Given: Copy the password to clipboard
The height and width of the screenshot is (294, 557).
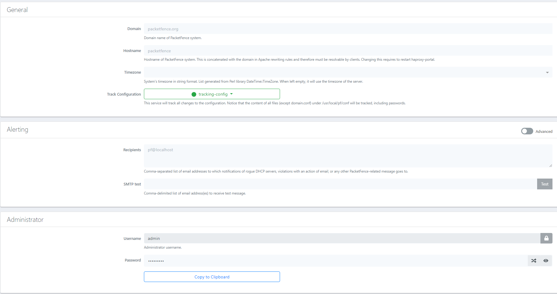Looking at the screenshot, I should pyautogui.click(x=212, y=277).
